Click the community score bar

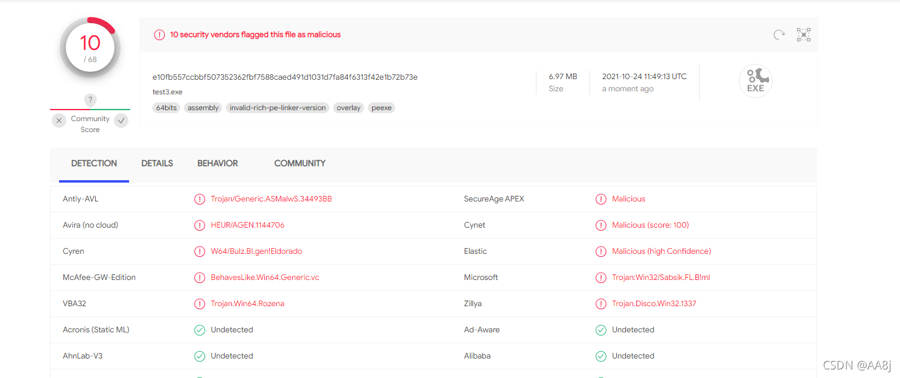(x=90, y=110)
